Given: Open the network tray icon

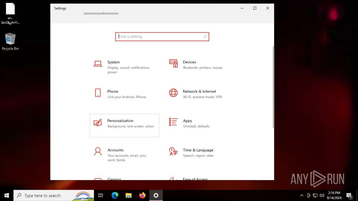Looking at the screenshot, I should (315, 195).
